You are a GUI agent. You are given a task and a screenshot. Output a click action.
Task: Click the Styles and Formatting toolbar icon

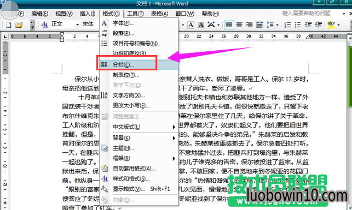coord(44,25)
